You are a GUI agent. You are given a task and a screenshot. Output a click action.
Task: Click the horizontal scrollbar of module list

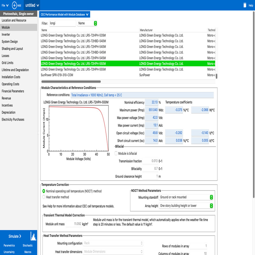tap(71, 82)
